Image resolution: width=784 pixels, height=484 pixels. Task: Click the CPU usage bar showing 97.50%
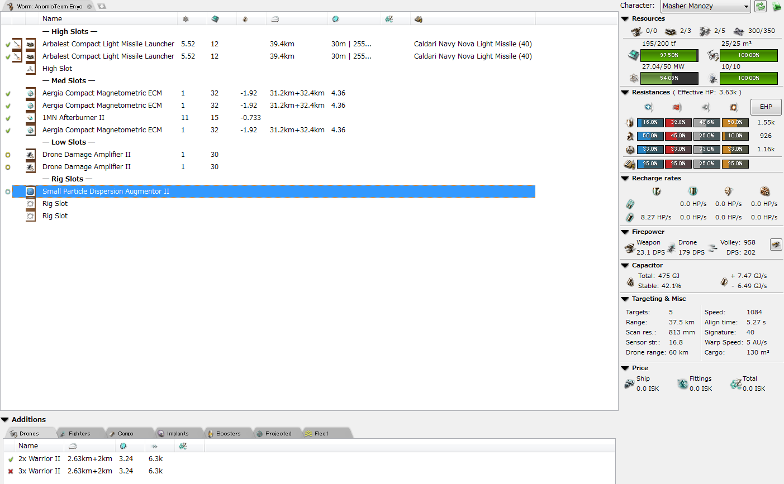(669, 55)
